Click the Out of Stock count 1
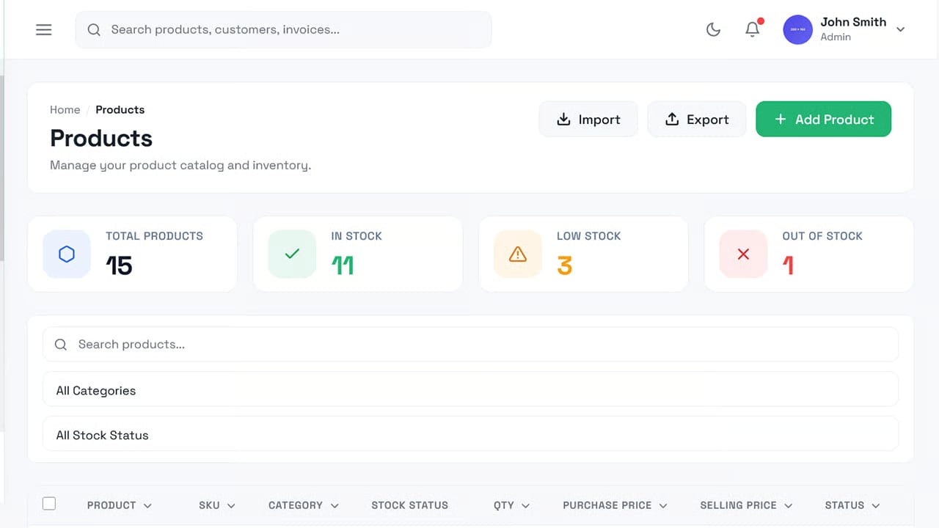This screenshot has width=939, height=528. pyautogui.click(x=789, y=265)
